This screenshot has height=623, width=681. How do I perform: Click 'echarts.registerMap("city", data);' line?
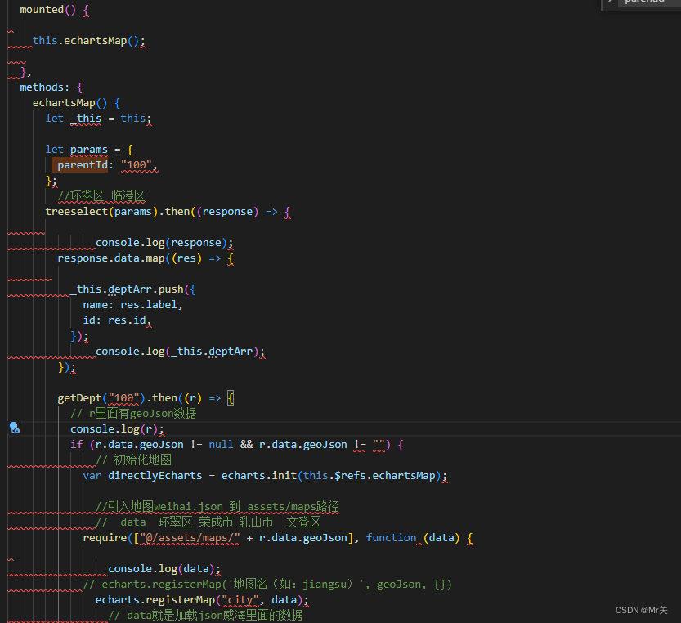(x=202, y=600)
